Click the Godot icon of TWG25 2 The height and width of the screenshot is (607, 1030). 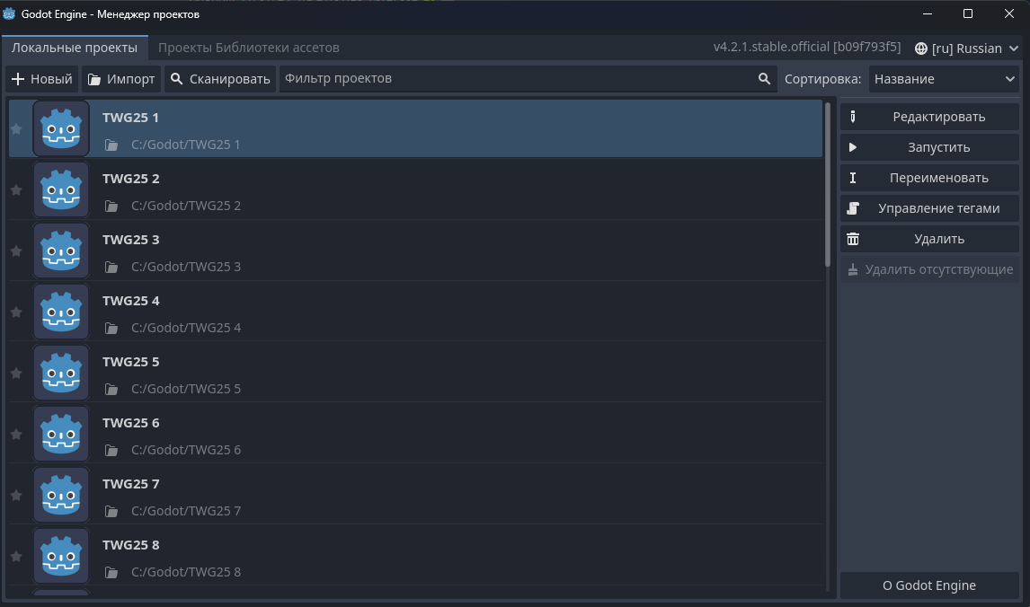click(x=61, y=189)
